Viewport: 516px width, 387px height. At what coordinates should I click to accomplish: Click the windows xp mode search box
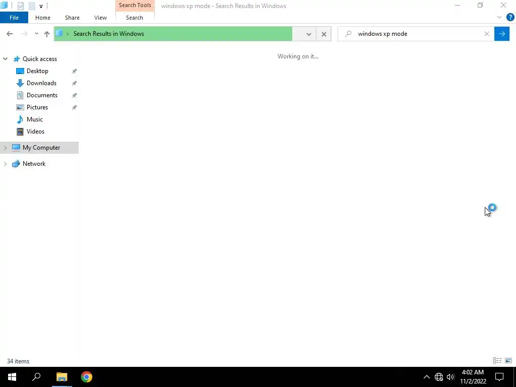(x=416, y=34)
